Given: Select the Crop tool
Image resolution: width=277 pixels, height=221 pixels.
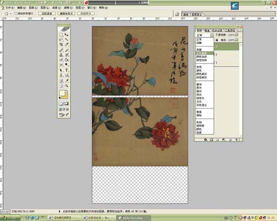Looking at the screenshot, I should tap(61, 44).
